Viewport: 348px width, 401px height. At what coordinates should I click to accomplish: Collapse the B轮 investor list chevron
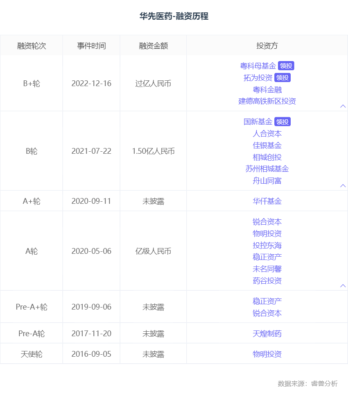(x=343, y=186)
